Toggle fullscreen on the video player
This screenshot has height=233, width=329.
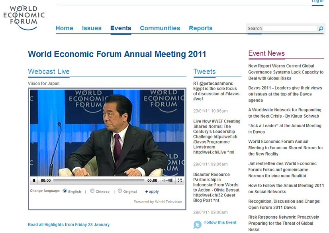[180, 181]
